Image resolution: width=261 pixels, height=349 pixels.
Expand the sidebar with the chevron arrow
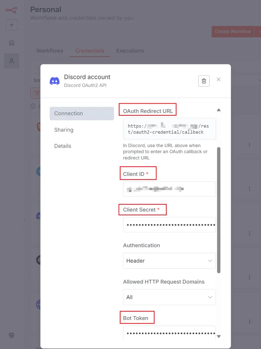tap(24, 220)
